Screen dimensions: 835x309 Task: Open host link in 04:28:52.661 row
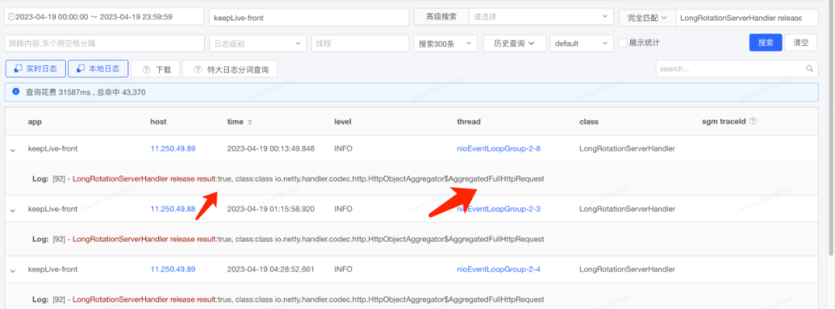(173, 269)
